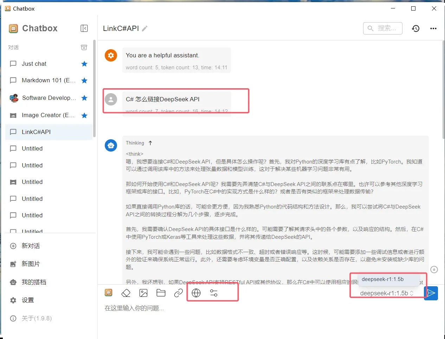Click the plus icon beside 新对话

point(13,246)
